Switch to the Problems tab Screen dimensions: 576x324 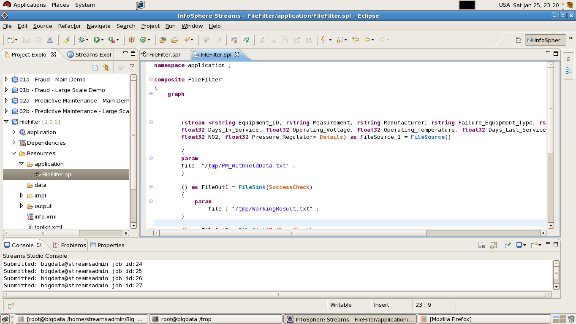[69, 245]
